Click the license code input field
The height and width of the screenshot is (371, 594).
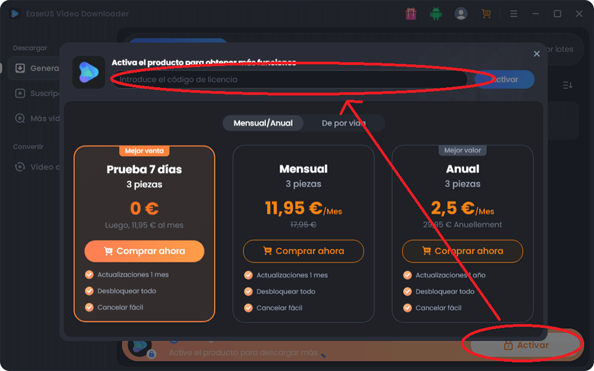290,80
